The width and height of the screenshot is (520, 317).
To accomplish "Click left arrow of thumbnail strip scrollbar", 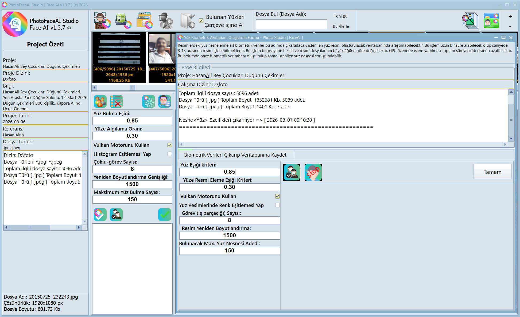I will 95,87.
